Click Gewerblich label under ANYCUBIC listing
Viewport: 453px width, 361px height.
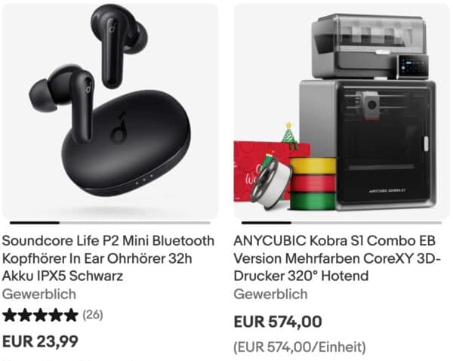(270, 295)
